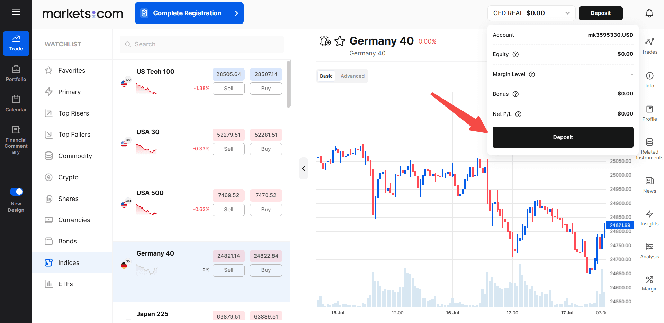Screen dimensions: 664x323
Task: Click the large Deposit button in account panel
Action: [x=563, y=137]
